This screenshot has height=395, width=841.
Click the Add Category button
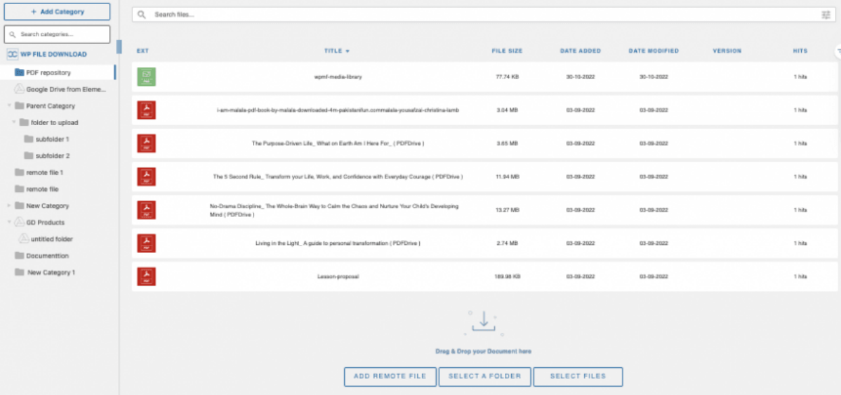click(57, 11)
